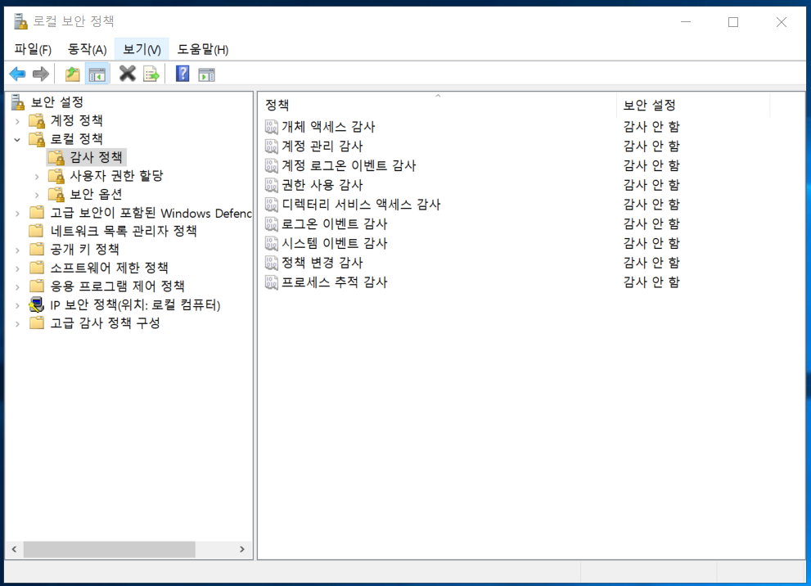
Task: Click the forward arrow toolbar icon
Action: [x=41, y=74]
